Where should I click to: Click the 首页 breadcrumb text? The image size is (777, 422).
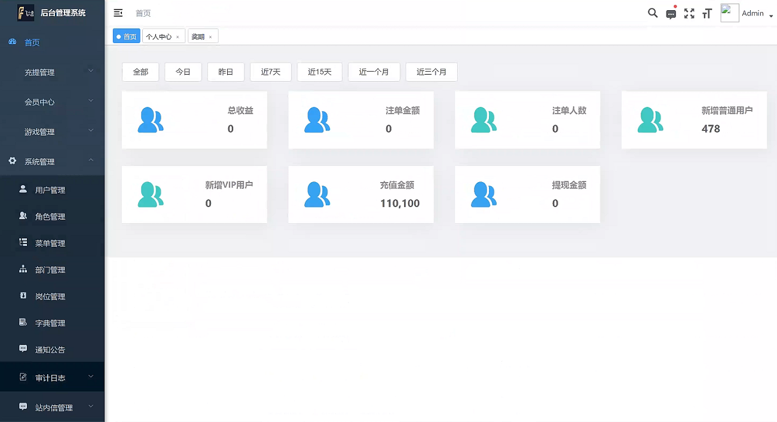143,13
